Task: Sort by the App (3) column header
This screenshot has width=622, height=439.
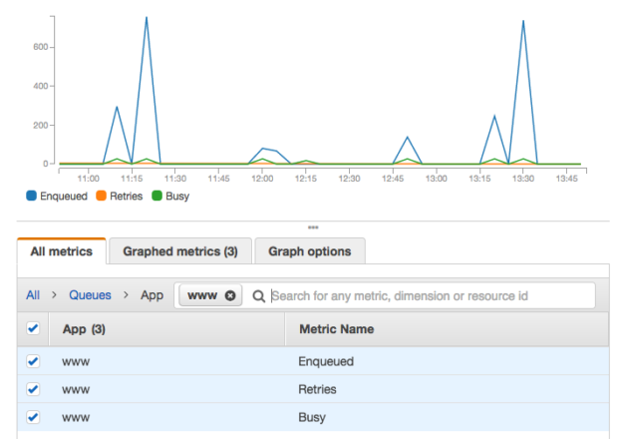Action: [84, 328]
